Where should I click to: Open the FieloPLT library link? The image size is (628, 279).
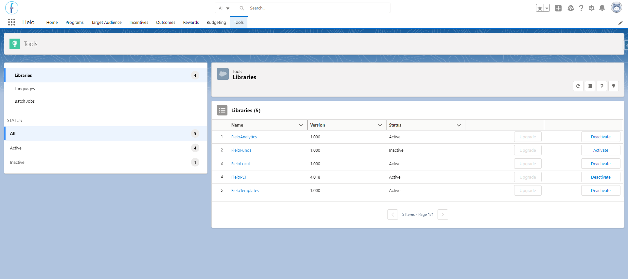(x=239, y=177)
